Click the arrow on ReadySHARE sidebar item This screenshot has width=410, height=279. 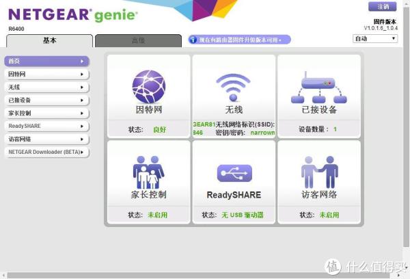[82, 126]
